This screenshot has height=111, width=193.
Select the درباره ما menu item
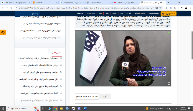click(x=80, y=13)
